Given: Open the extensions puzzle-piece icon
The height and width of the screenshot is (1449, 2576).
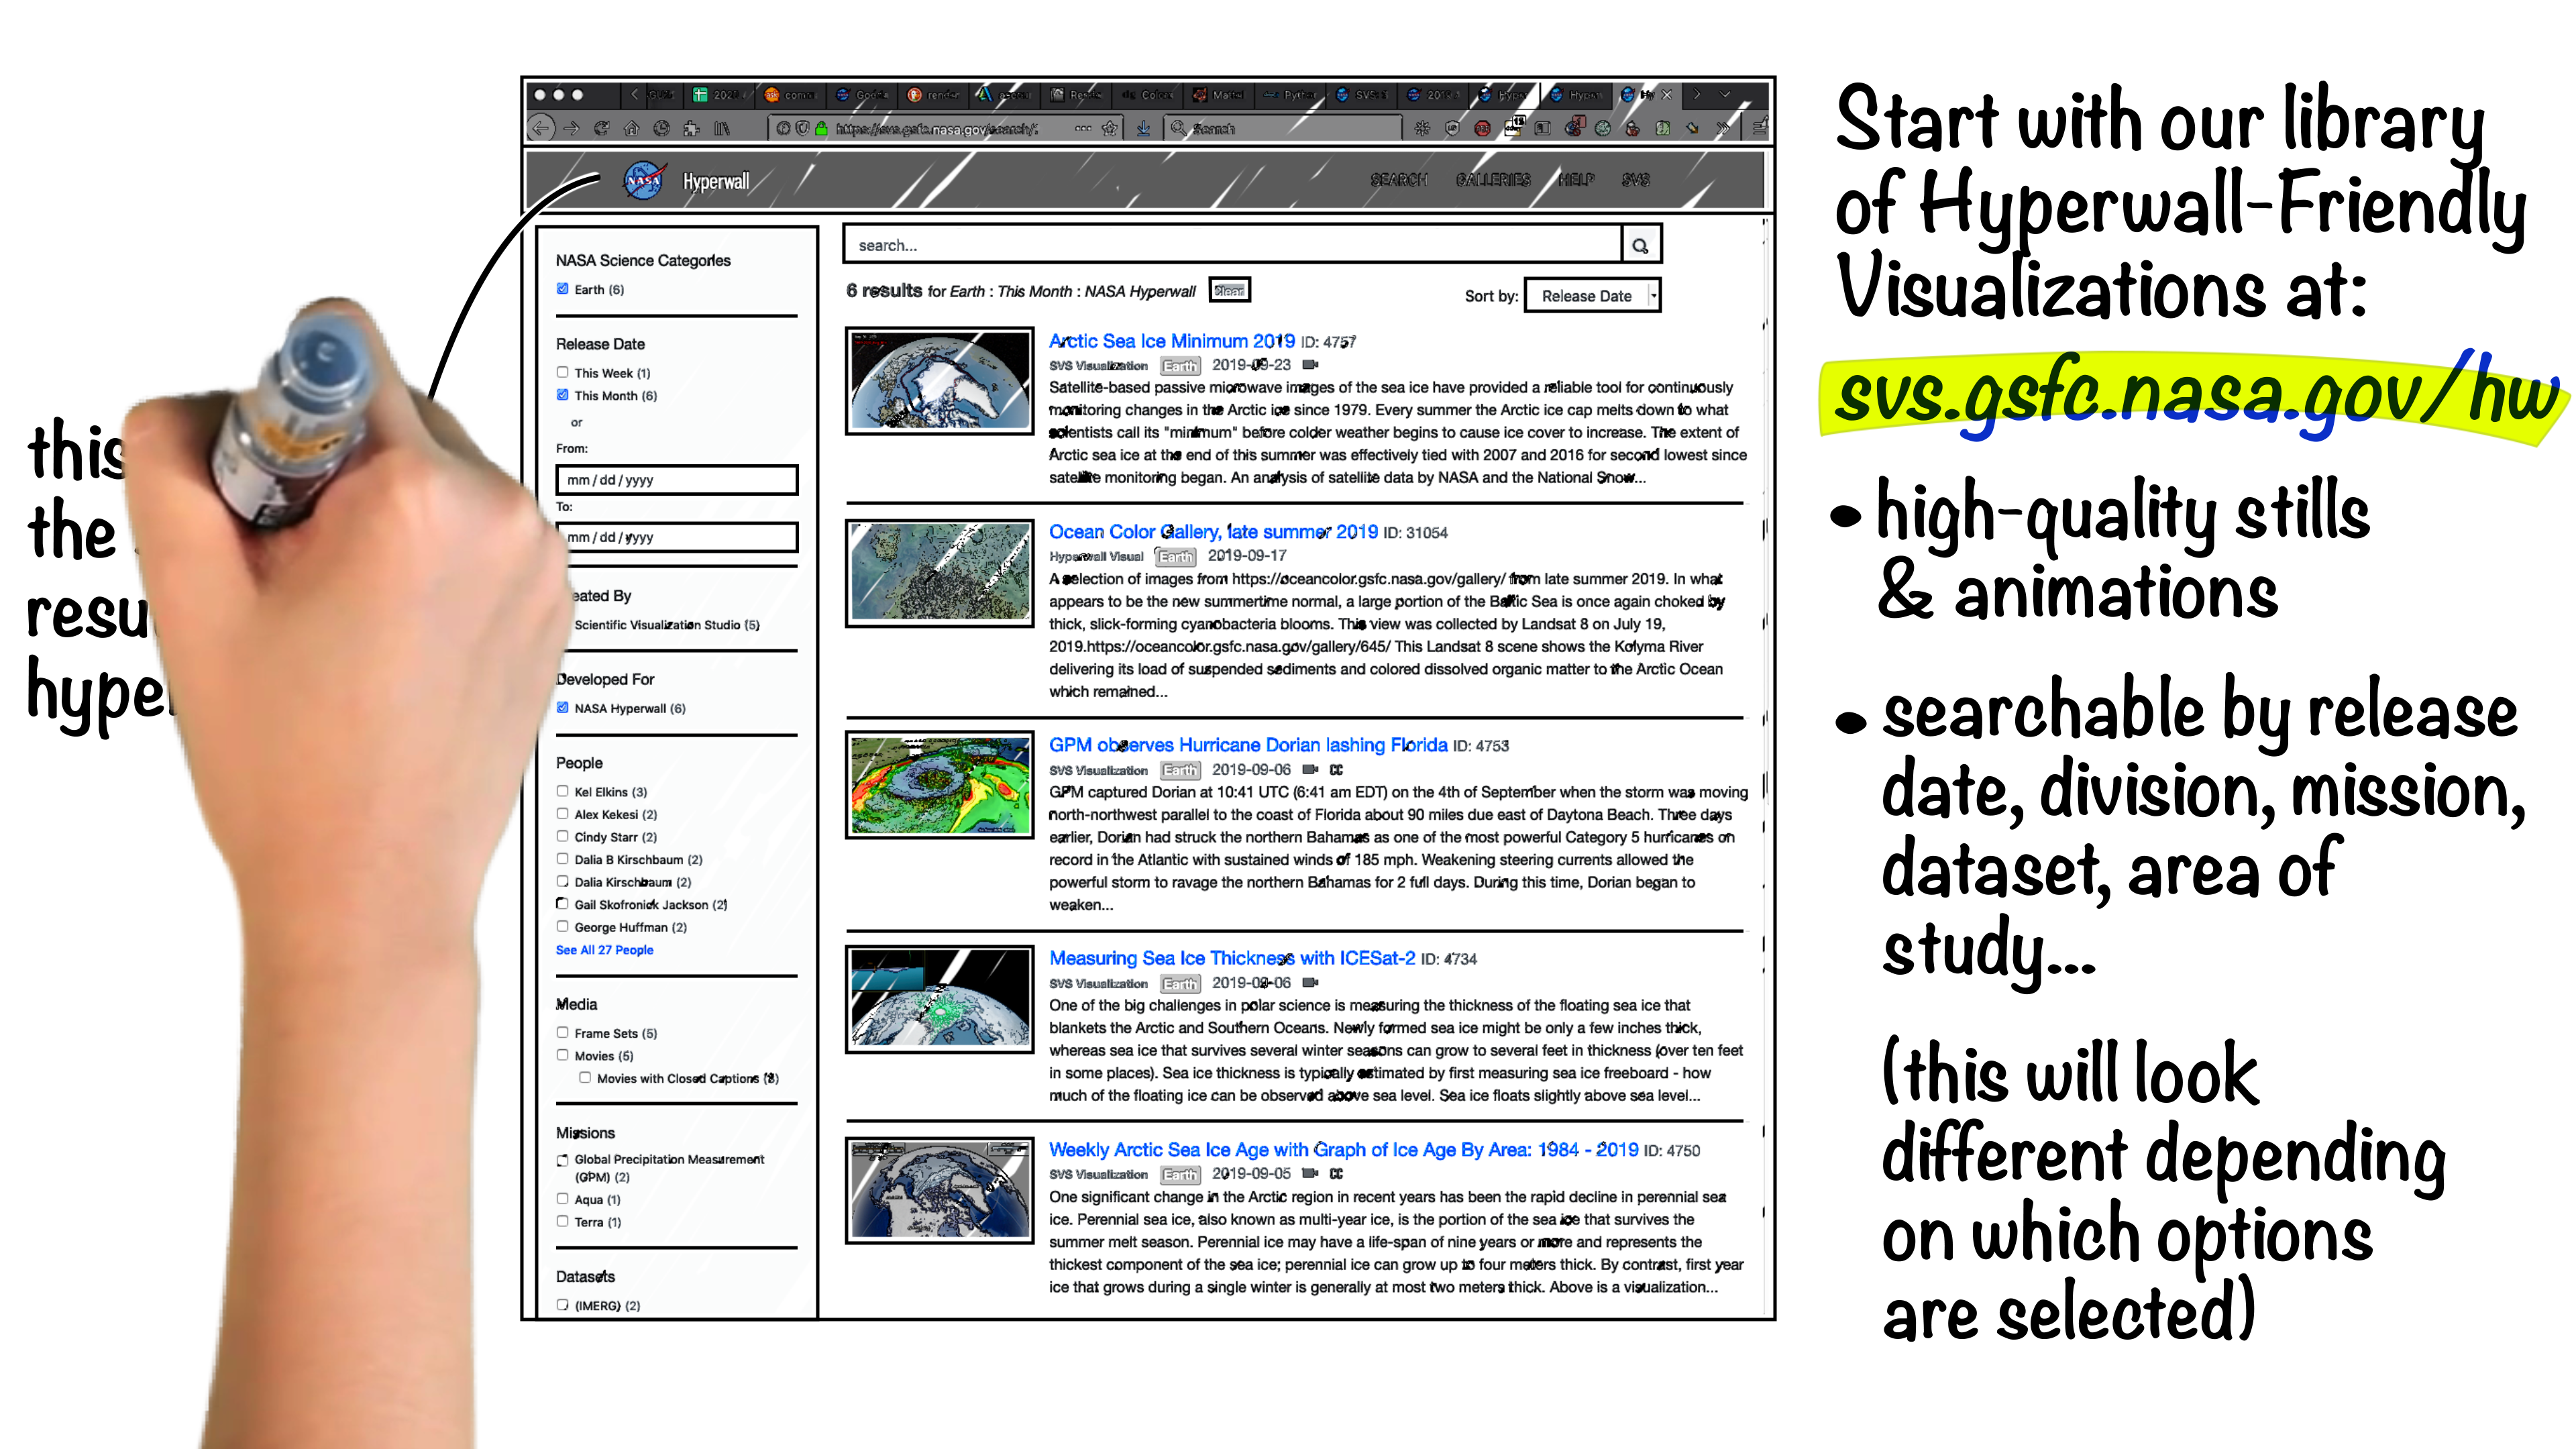Looking at the screenshot, I should pyautogui.click(x=691, y=128).
